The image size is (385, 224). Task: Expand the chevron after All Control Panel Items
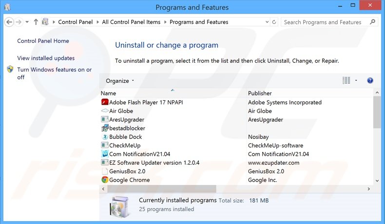[x=165, y=22]
